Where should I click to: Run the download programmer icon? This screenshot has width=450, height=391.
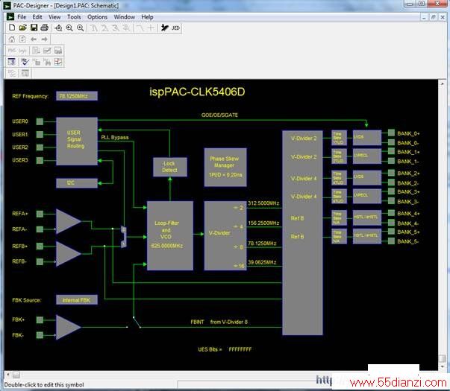pos(164,28)
